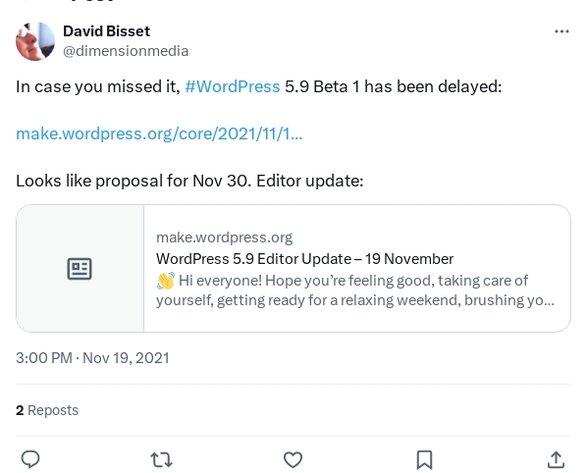The width and height of the screenshot is (587, 473).
Task: Follow the make.wordpress.org/core/2021/11/1… link
Action: tap(159, 134)
